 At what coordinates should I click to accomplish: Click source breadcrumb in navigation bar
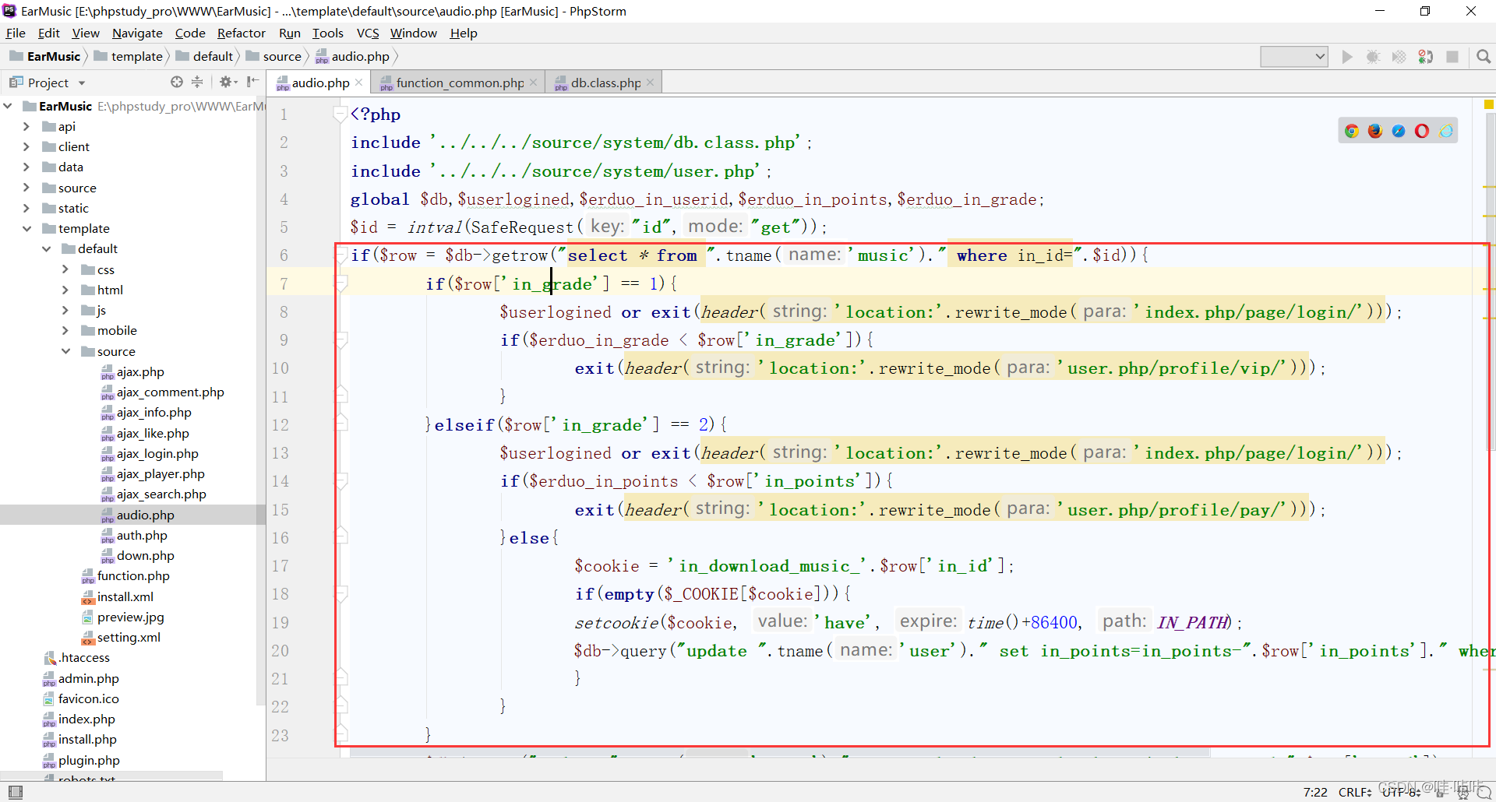click(x=273, y=56)
